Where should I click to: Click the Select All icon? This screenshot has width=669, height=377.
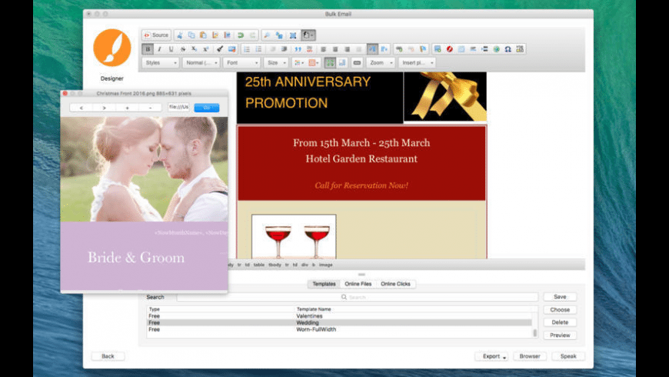[x=293, y=35]
